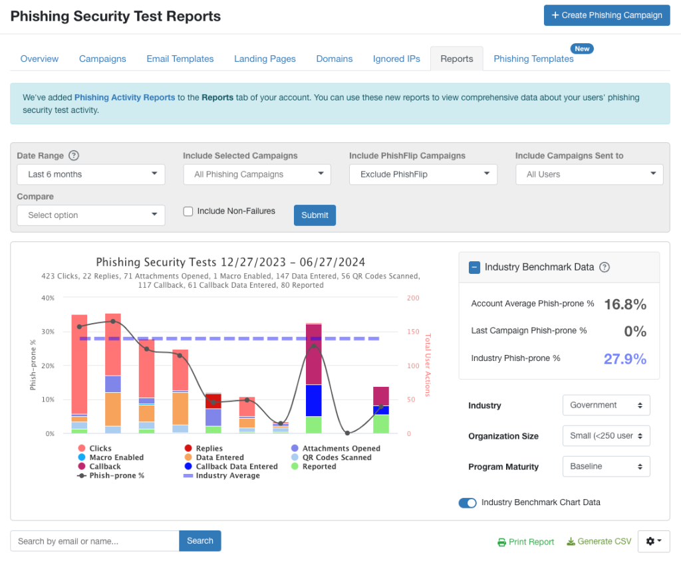Open the Include PhishFlip Campaigns dropdown

coord(423,174)
